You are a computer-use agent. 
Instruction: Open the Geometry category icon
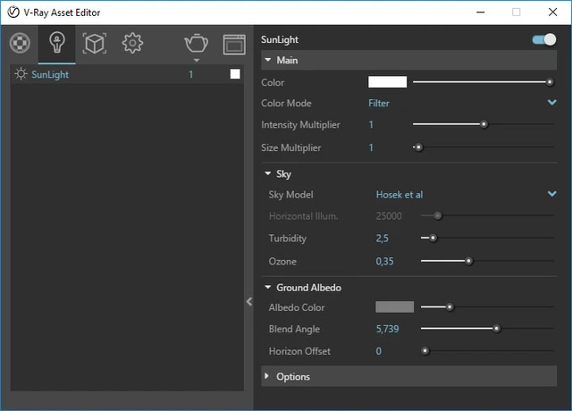pos(95,44)
